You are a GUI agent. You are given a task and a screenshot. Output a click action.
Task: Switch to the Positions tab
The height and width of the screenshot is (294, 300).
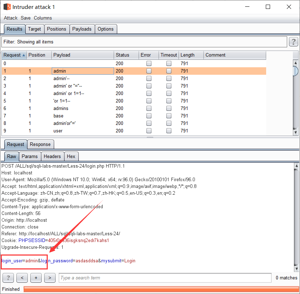point(57,29)
